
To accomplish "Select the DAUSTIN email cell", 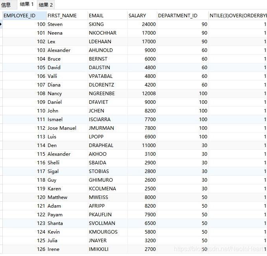I will coord(107,68).
